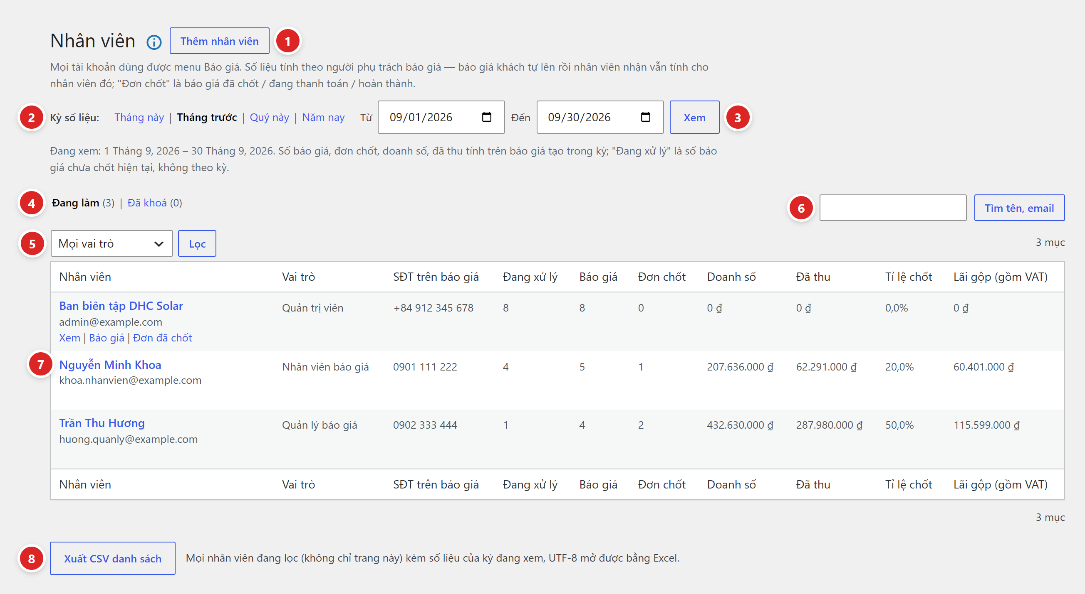Image resolution: width=1085 pixels, height=594 pixels.
Task: Open Trần Thu Hương employee link
Action: coord(102,423)
